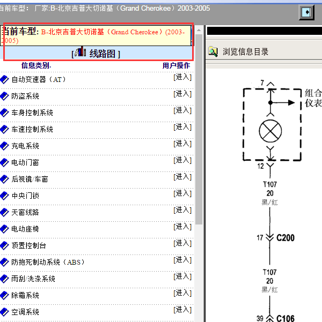Click the book icon beside 顶置控制台

pos(4,246)
